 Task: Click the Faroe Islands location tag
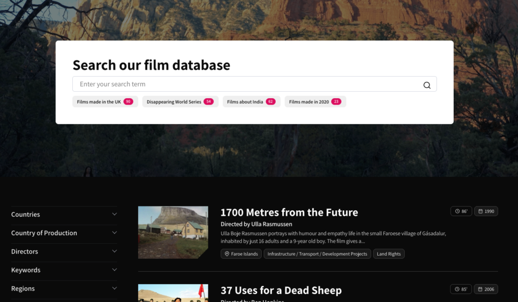[x=241, y=254]
